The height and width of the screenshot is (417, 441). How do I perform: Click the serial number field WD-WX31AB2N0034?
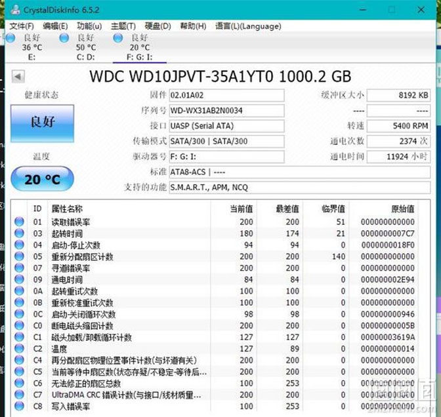click(x=226, y=111)
